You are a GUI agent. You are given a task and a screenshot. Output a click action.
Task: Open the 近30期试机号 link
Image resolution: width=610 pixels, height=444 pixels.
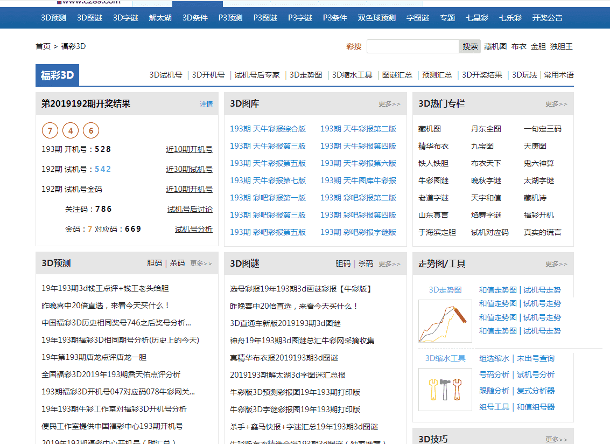[189, 169]
